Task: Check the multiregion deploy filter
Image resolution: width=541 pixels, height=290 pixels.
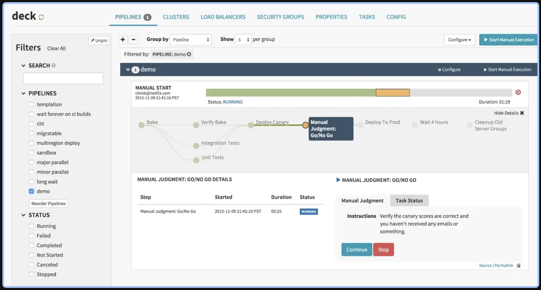Action: click(31, 143)
